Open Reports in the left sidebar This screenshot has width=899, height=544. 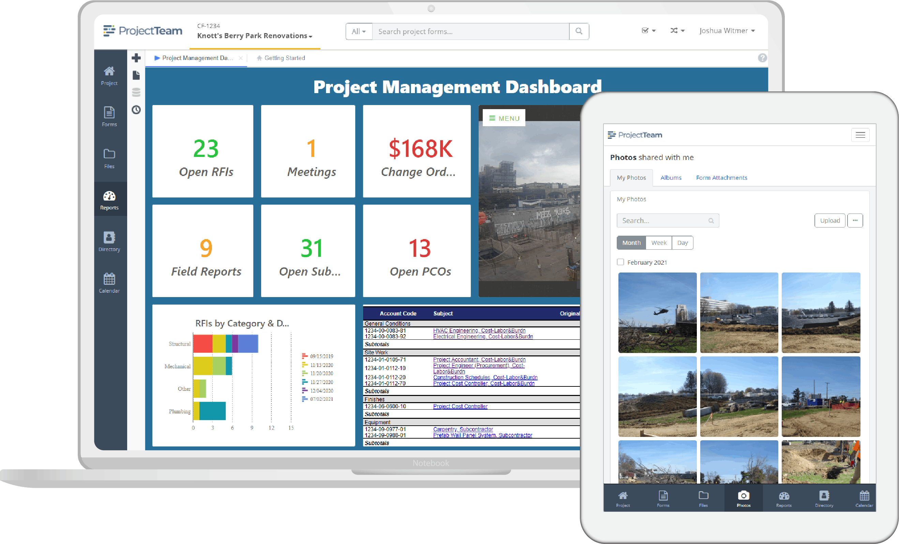point(109,200)
